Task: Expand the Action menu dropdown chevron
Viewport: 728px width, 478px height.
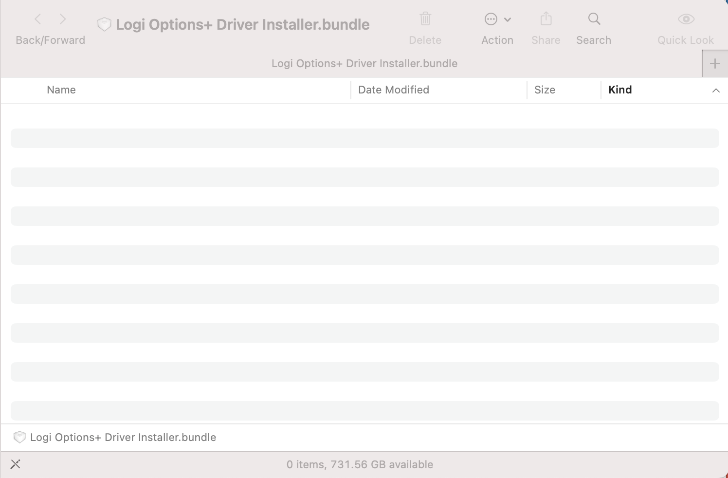Action: pos(508,20)
